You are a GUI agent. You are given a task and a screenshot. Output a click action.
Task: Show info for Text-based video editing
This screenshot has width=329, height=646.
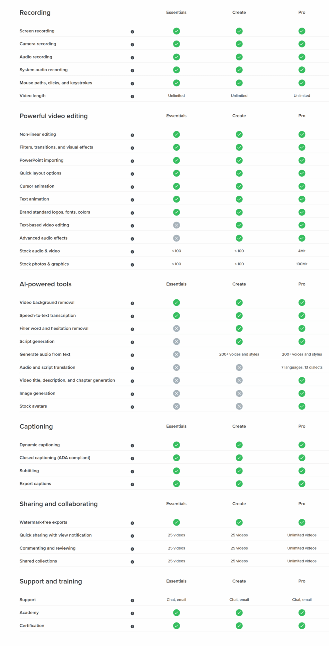132,226
